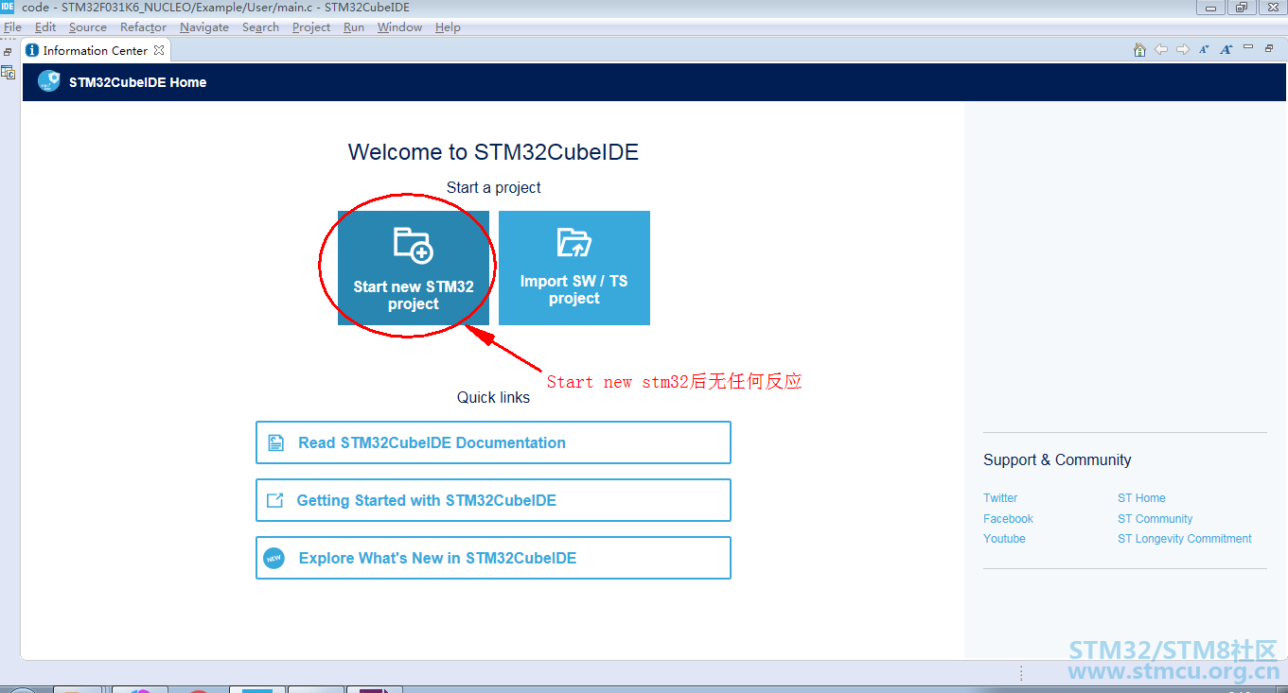Viewport: 1288px width, 693px height.
Task: Click the IDE application icon in title bar
Action: 8,7
